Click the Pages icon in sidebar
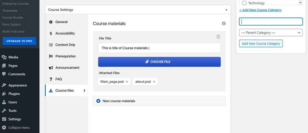Viewport: 308px width, 133px height. [4, 66]
